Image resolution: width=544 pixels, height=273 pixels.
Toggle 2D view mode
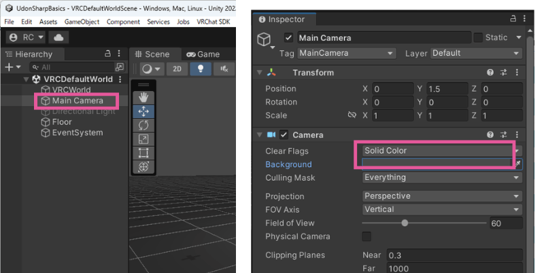click(177, 69)
